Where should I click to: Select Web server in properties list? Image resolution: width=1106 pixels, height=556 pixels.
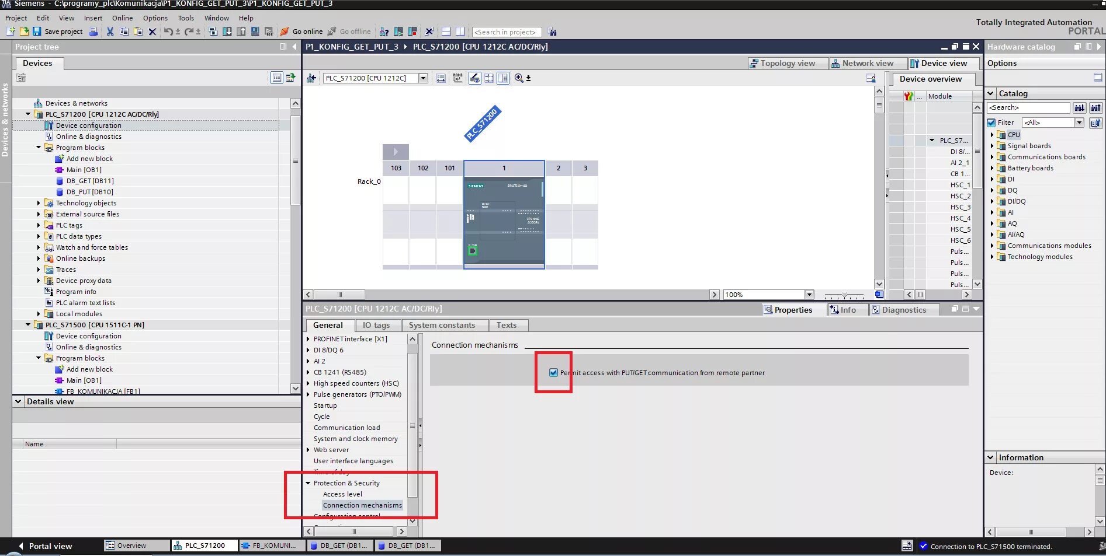click(x=331, y=450)
